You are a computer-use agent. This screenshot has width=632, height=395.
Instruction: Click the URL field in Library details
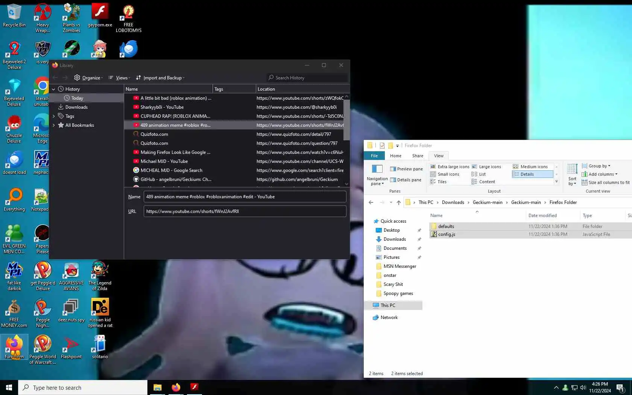pyautogui.click(x=245, y=211)
